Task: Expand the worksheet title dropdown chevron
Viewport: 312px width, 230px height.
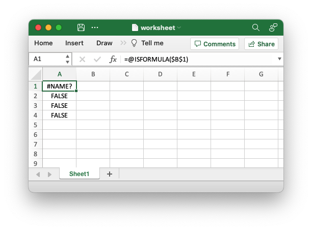Action: click(179, 28)
